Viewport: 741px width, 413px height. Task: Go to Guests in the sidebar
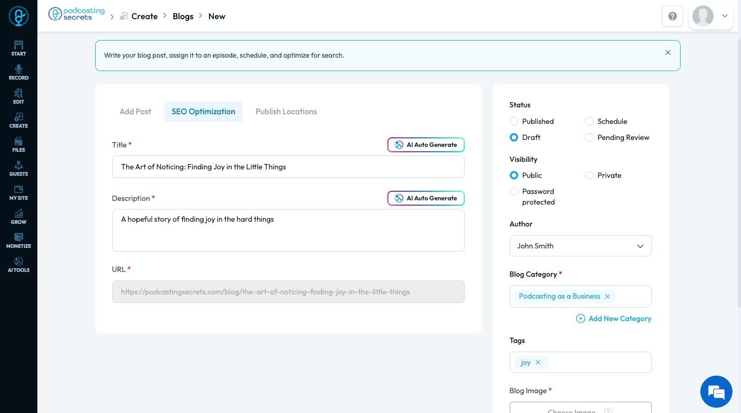(x=18, y=168)
